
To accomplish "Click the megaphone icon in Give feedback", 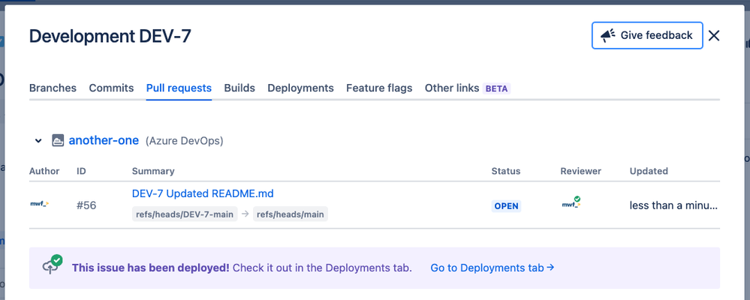I will (x=608, y=35).
